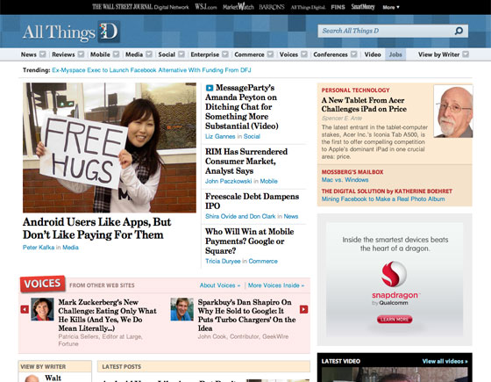The height and width of the screenshot is (382, 491).
Task: Click the About Voices link
Action: pyautogui.click(x=220, y=285)
